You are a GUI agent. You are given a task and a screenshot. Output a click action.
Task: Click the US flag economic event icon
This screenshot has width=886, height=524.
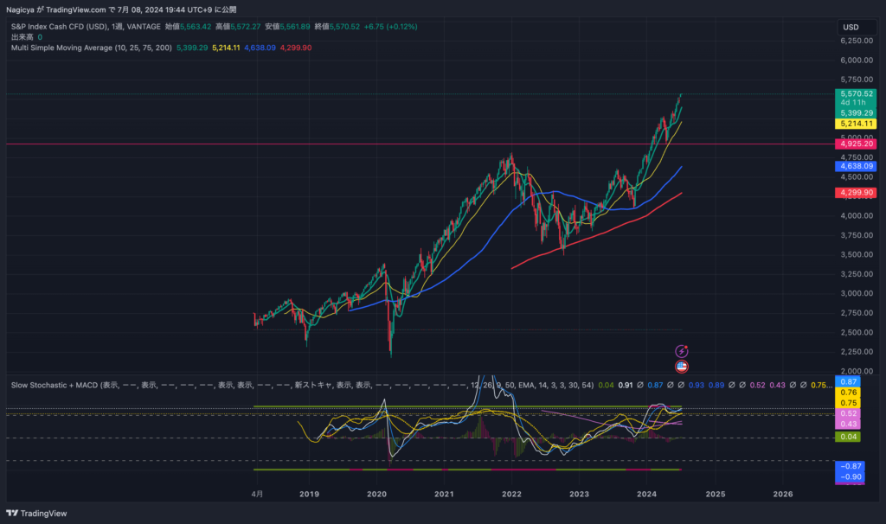(x=682, y=366)
